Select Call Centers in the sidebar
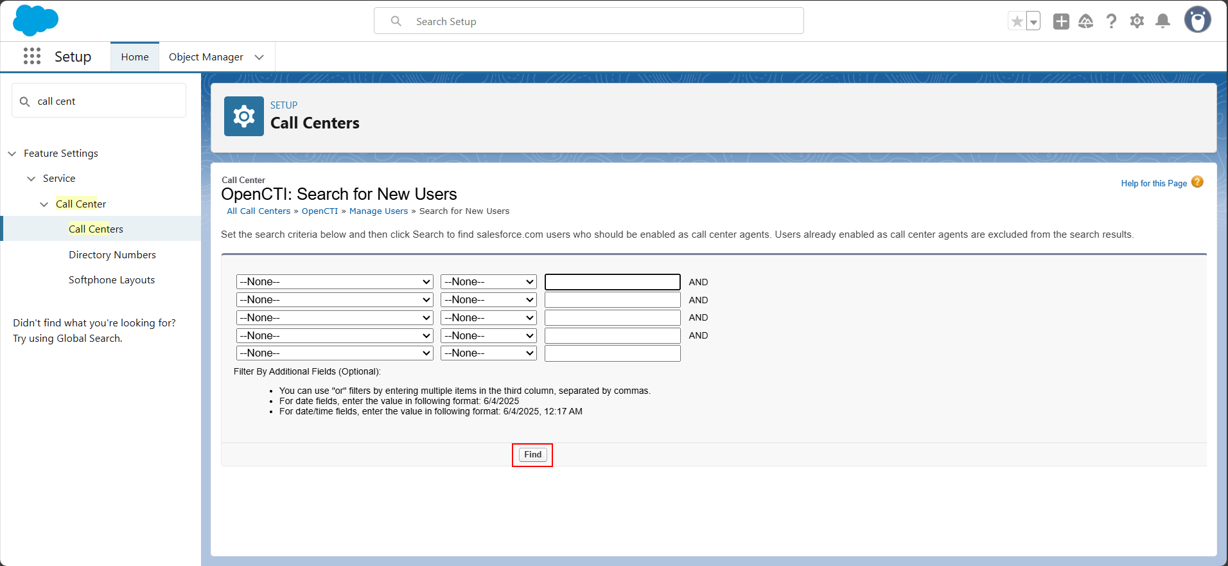 point(96,229)
